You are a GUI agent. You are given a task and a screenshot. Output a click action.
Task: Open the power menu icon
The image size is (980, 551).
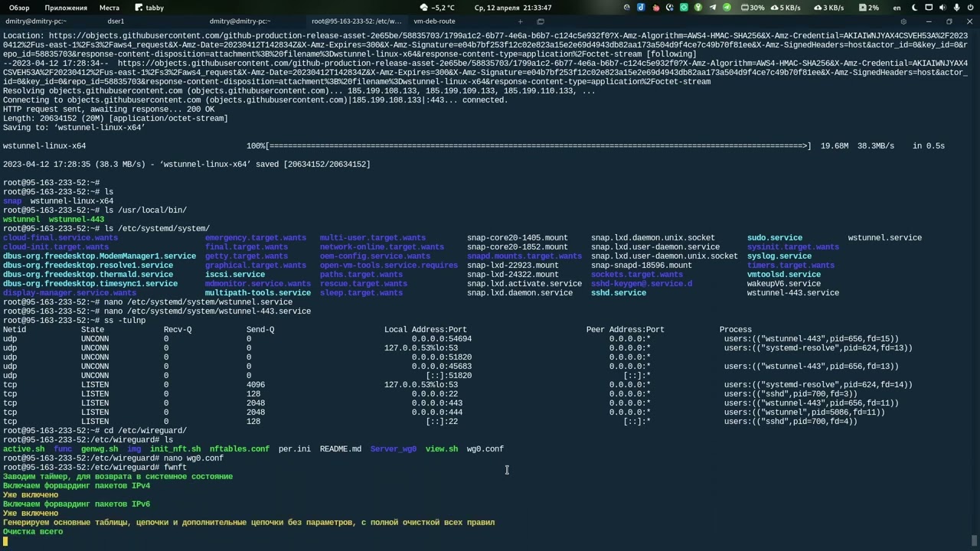[970, 8]
